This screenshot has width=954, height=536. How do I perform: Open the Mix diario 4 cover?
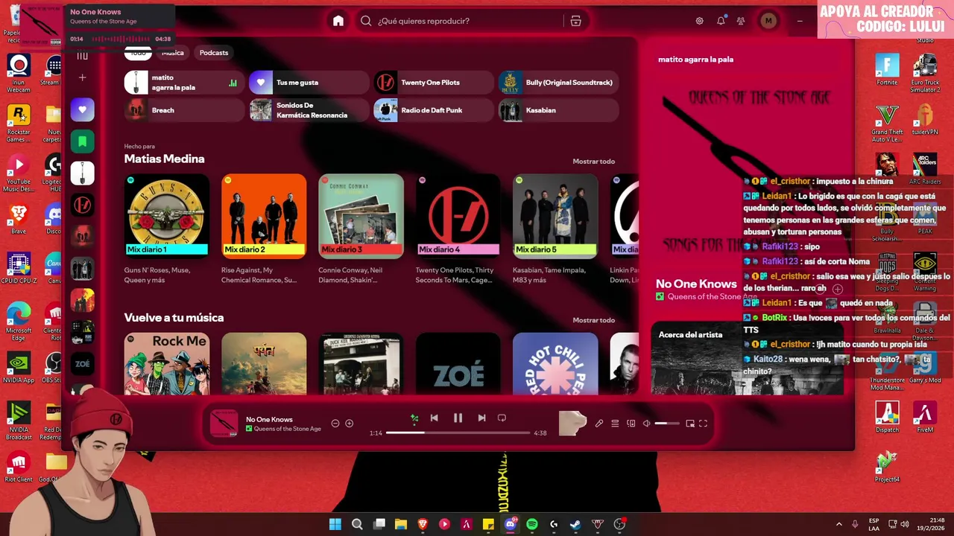point(458,216)
